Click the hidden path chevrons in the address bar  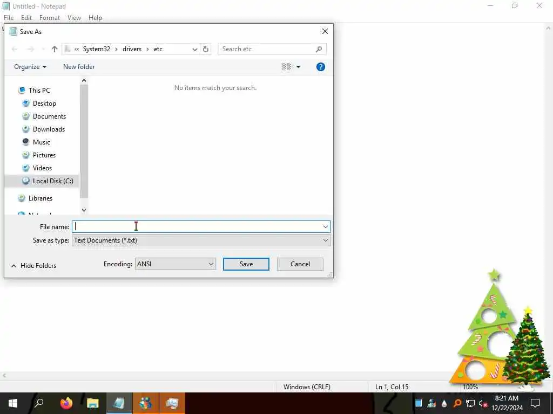(x=77, y=49)
